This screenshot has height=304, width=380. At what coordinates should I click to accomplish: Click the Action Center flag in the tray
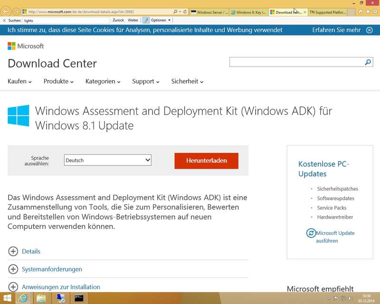336,298
